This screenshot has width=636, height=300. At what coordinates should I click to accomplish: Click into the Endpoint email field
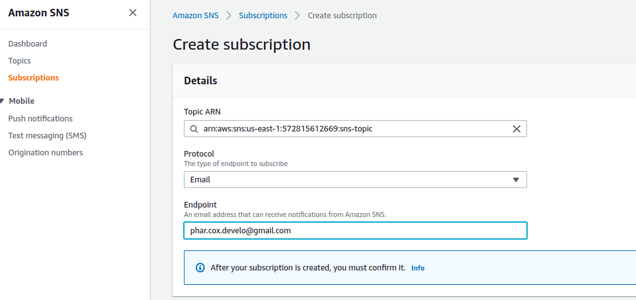pos(355,230)
